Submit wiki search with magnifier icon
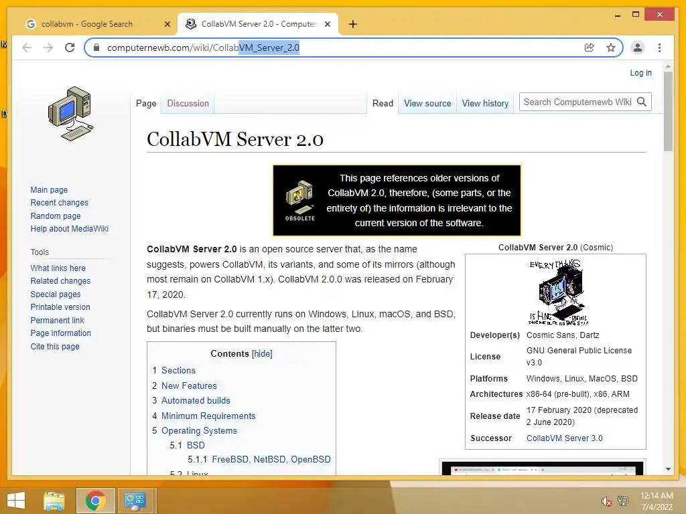The image size is (686, 514). [x=642, y=102]
